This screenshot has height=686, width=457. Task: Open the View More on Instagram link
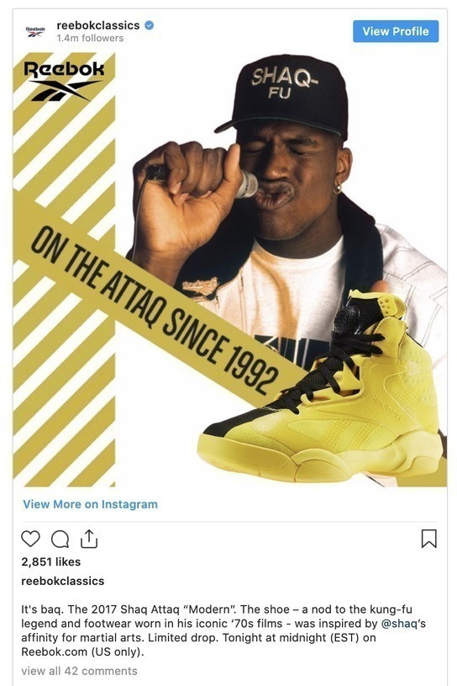(91, 504)
